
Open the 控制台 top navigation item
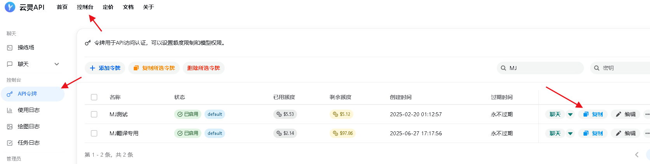[x=85, y=7]
